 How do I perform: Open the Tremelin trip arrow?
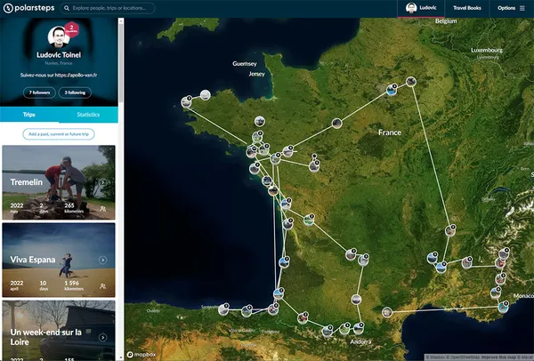102,182
